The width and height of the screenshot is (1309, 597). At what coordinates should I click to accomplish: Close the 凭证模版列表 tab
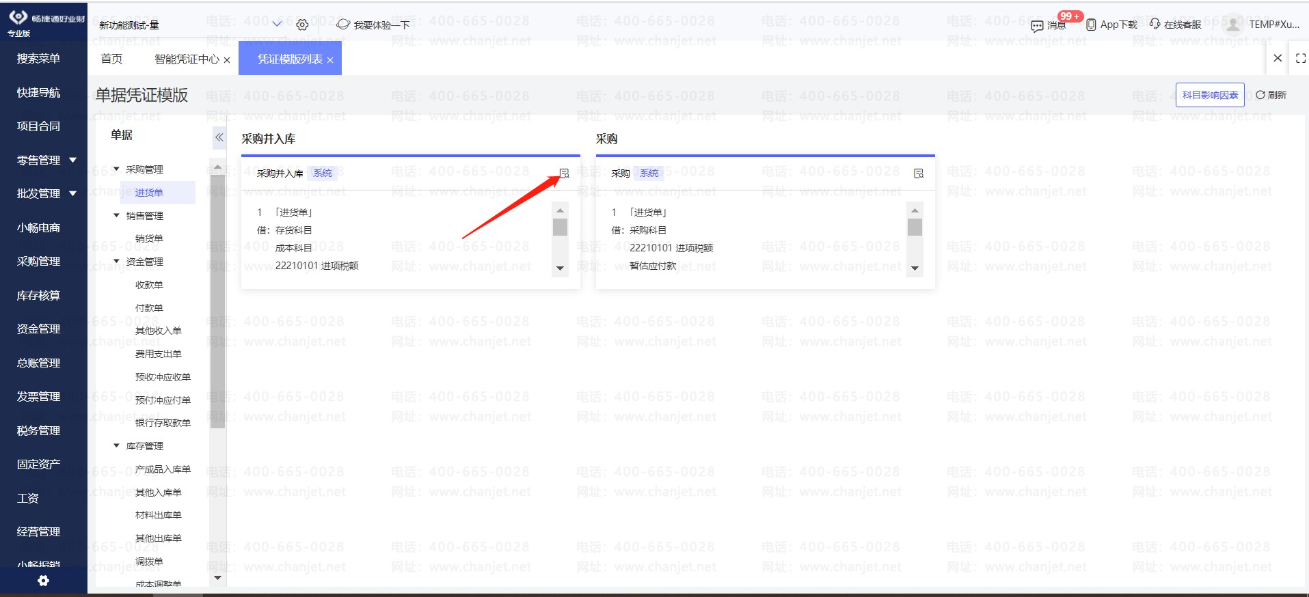330,60
